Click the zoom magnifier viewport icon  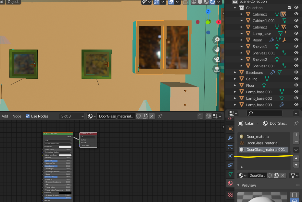[217, 40]
